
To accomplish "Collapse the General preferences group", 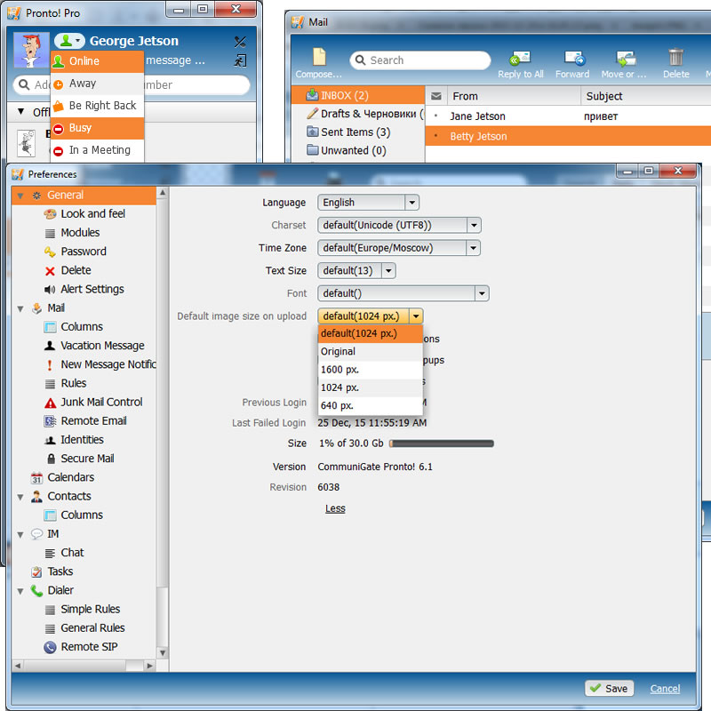I will (x=20, y=196).
